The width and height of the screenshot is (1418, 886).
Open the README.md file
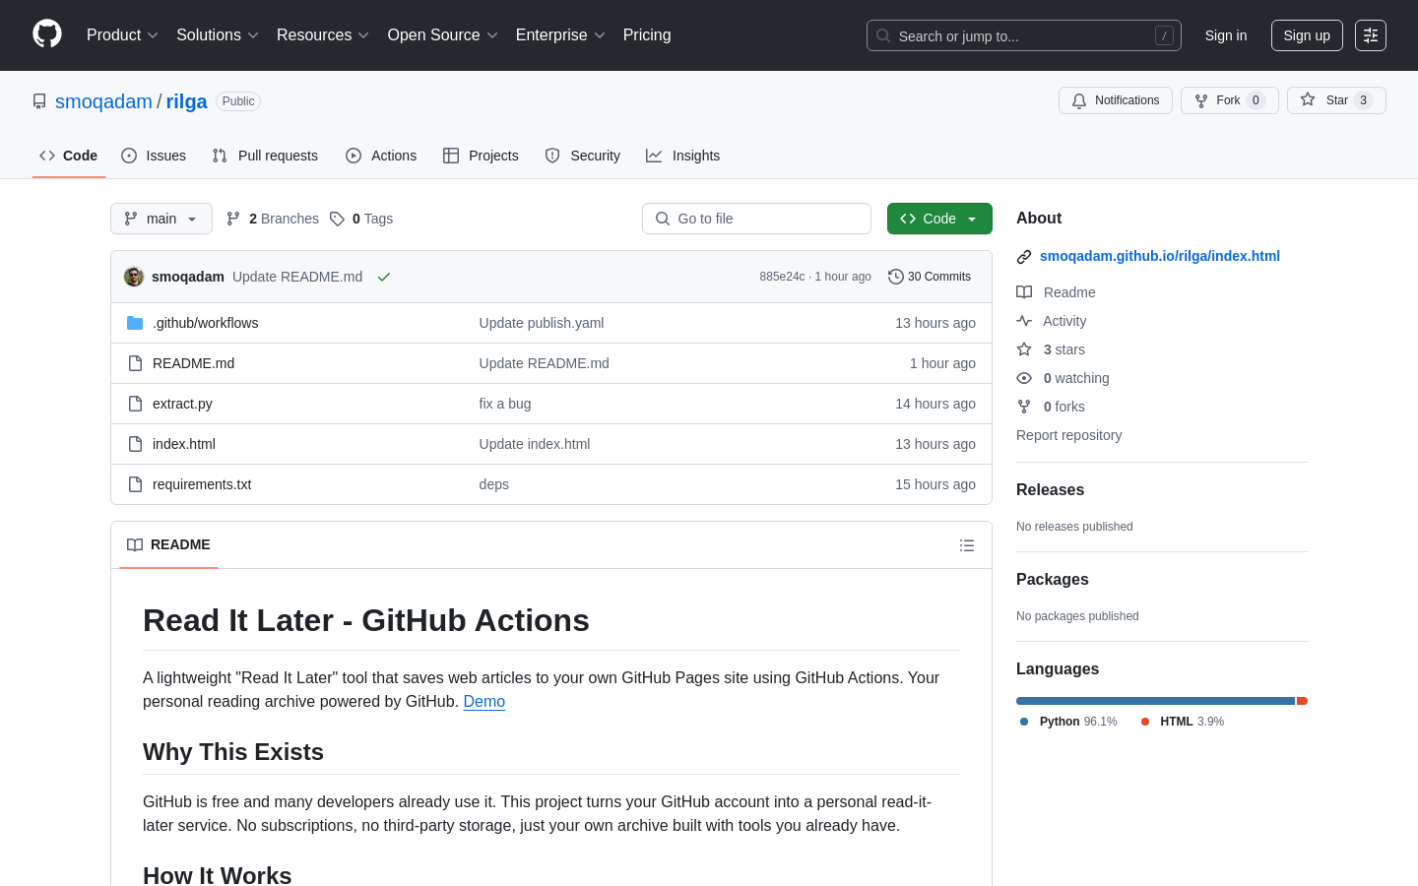pyautogui.click(x=193, y=363)
